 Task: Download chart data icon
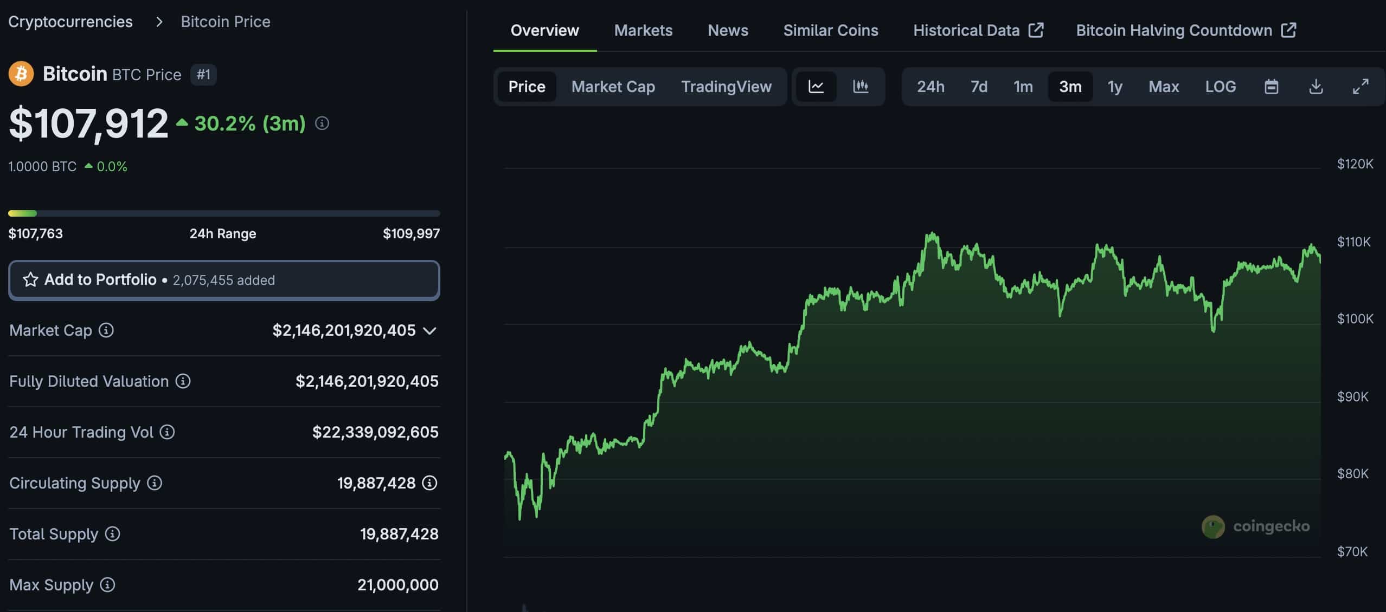1316,87
